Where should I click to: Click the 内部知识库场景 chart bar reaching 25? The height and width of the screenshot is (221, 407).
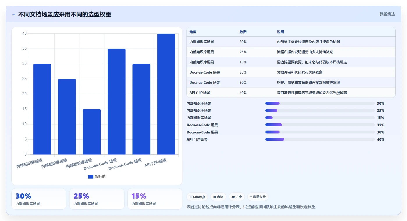pyautogui.click(x=67, y=117)
